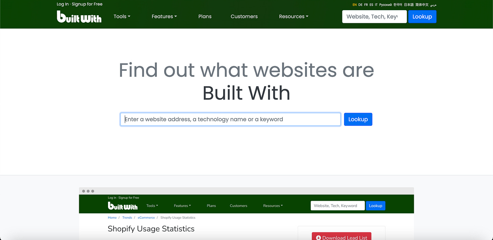Image resolution: width=493 pixels, height=240 pixels.
Task: Open Resources dropdown in preview screenshot
Action: [x=273, y=206]
